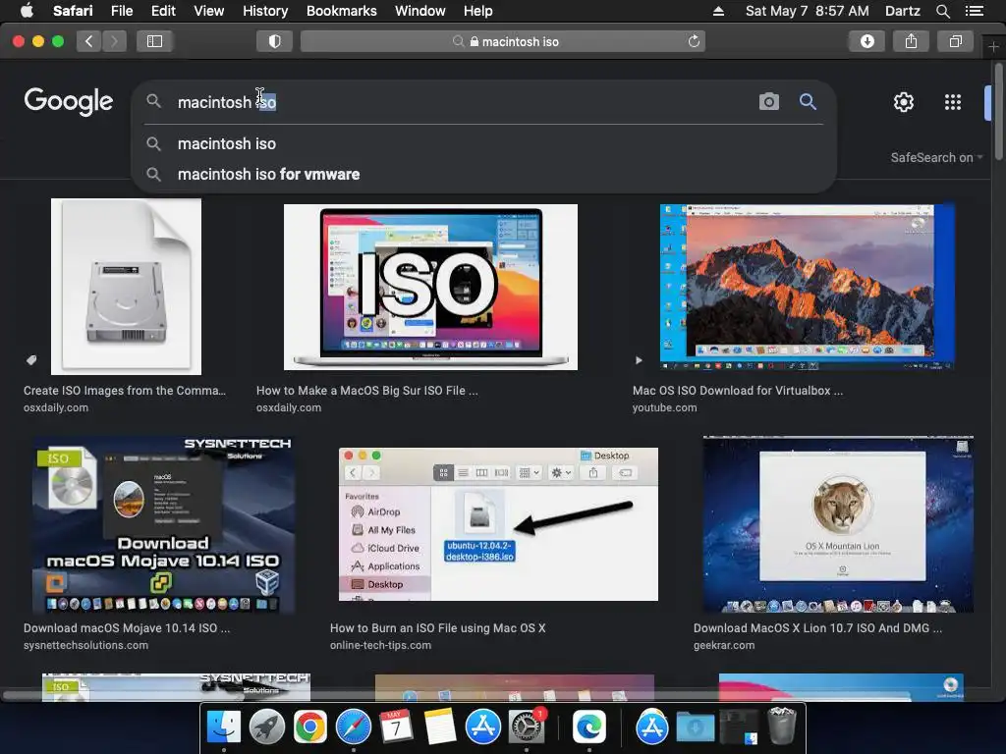This screenshot has height=754, width=1006.
Task: Open 'Create ISO Images from the Comma...' result
Action: point(125,391)
